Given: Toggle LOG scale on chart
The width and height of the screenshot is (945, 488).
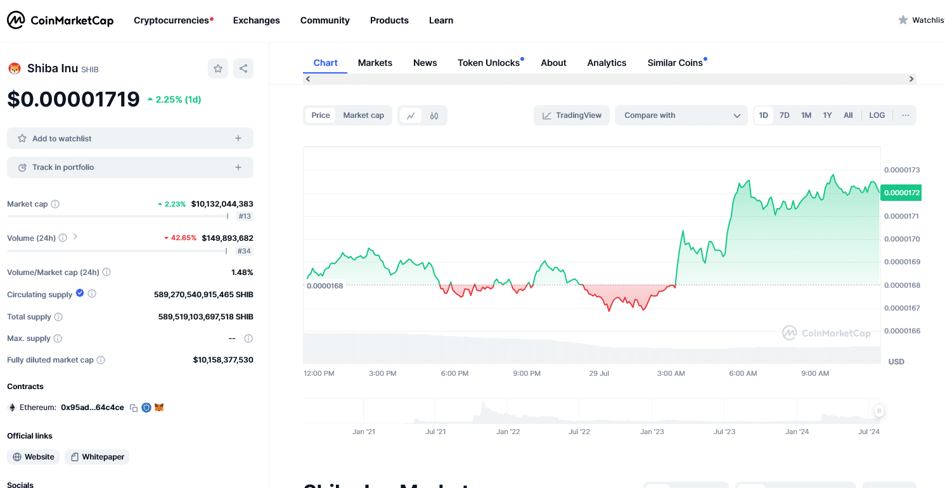Looking at the screenshot, I should point(877,115).
